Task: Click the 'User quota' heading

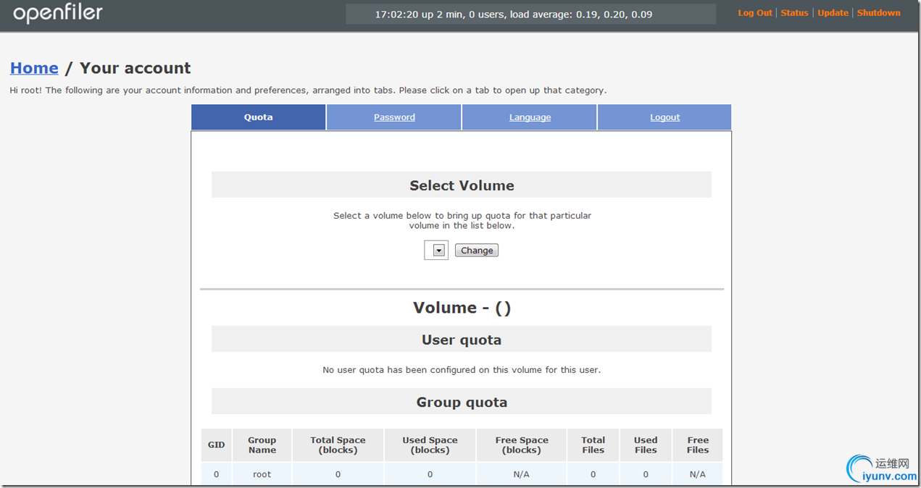Action: pyautogui.click(x=462, y=340)
